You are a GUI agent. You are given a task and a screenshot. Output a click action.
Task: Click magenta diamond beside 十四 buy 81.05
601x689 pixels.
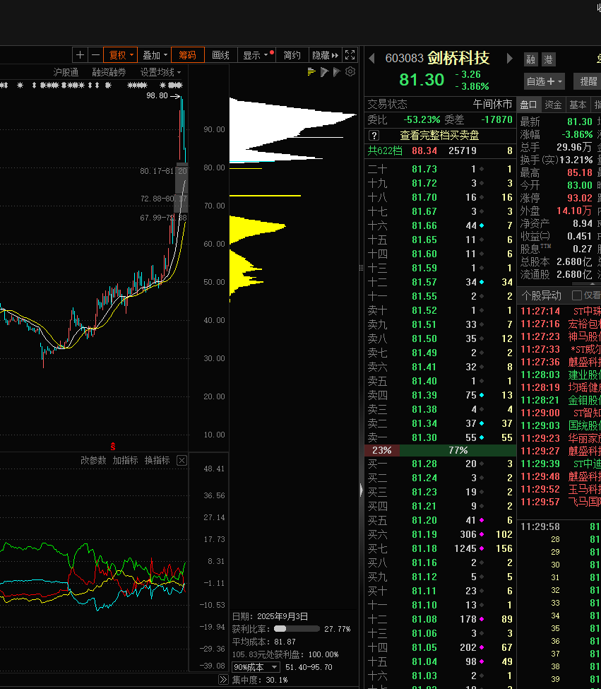coord(482,647)
